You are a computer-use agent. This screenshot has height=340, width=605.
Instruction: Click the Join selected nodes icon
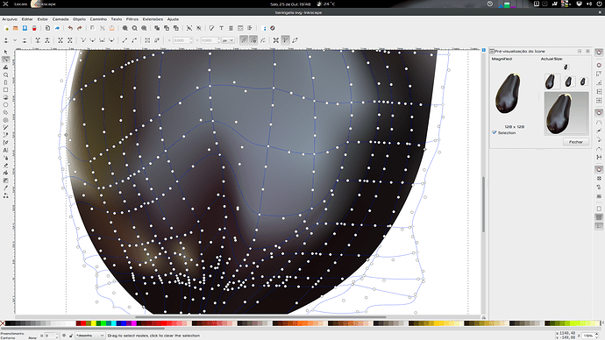[38, 40]
